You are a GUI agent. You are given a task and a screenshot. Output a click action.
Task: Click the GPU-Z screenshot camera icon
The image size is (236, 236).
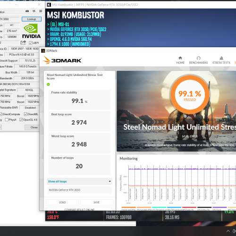pos(27,11)
